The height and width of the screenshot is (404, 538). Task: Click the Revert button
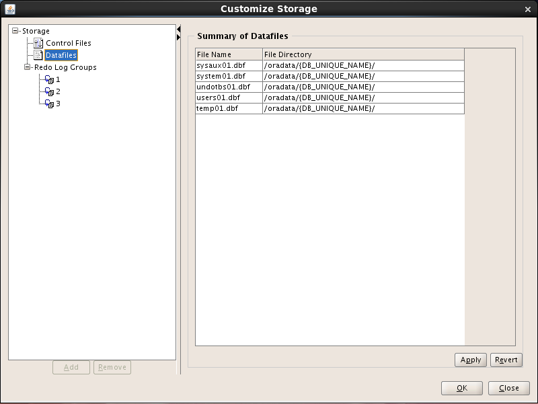(x=506, y=360)
